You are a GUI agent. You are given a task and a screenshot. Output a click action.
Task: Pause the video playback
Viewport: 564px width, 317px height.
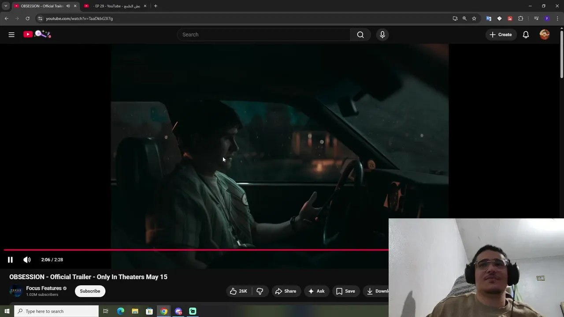(10, 260)
